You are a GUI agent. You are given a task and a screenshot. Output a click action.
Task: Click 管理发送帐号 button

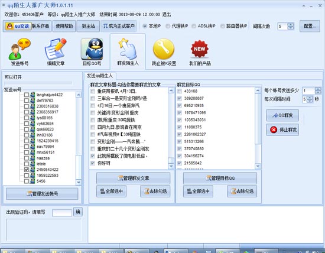coord(42,194)
